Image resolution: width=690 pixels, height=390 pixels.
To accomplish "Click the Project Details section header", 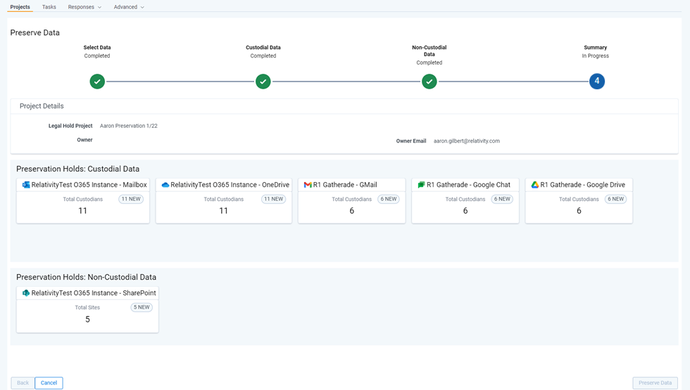I will tap(42, 106).
